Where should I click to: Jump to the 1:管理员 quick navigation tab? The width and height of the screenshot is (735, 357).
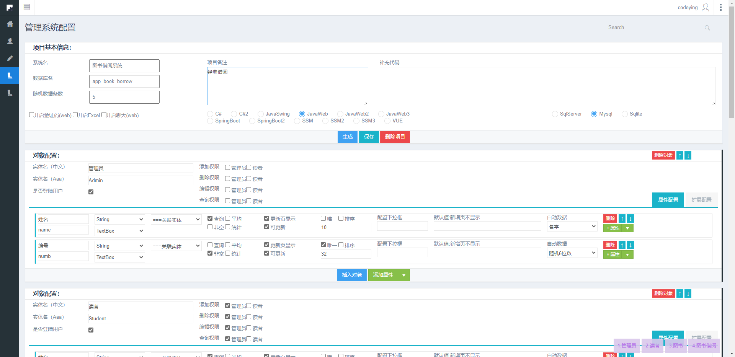point(627,346)
